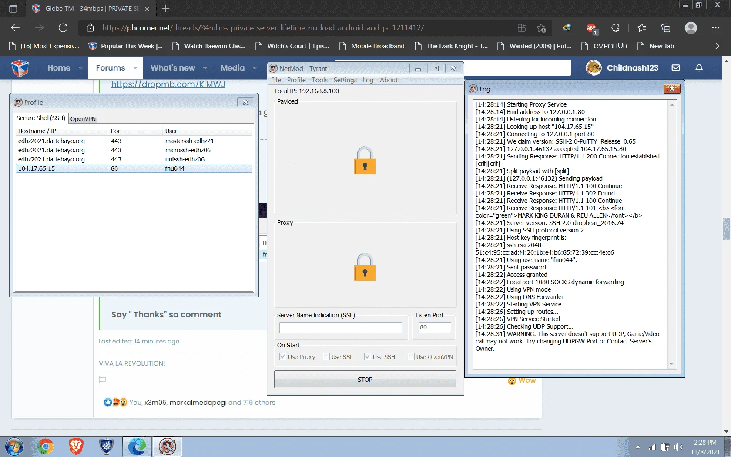The image size is (731, 457).
Task: Click browser back arrow
Action: click(x=15, y=28)
